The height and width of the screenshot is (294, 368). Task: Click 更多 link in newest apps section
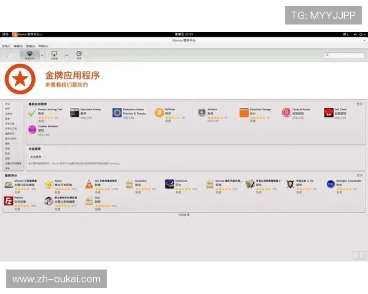[359, 104]
